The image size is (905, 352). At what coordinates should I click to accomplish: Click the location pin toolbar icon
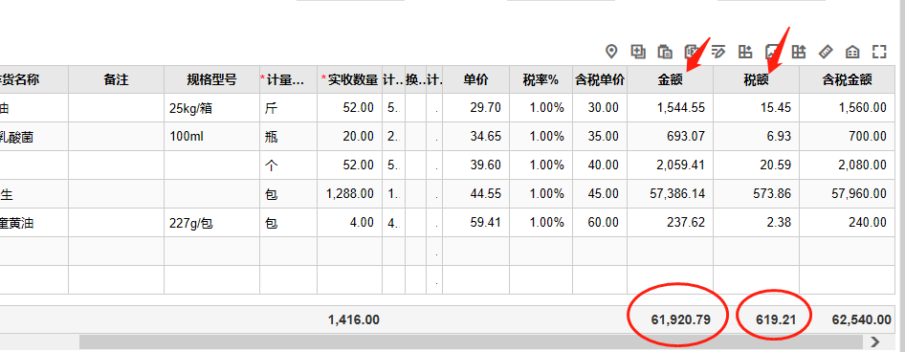pos(611,52)
